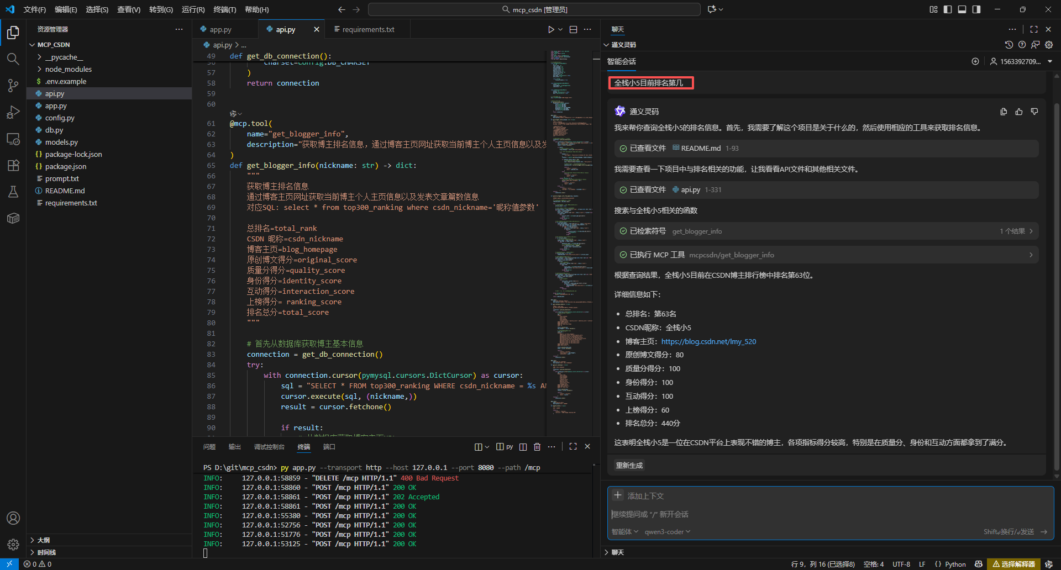
Task: Open the Search view in activity bar
Action: coord(13,59)
